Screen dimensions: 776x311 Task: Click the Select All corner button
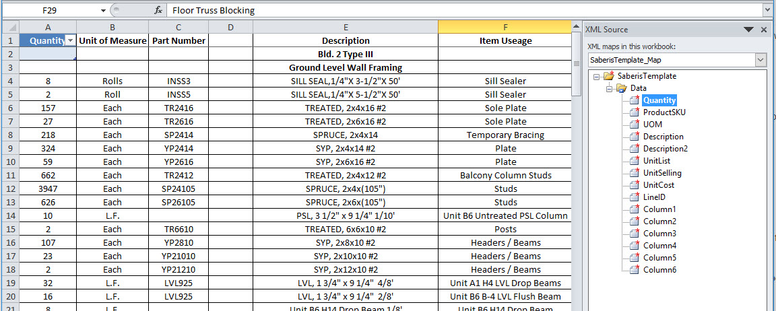coord(9,26)
